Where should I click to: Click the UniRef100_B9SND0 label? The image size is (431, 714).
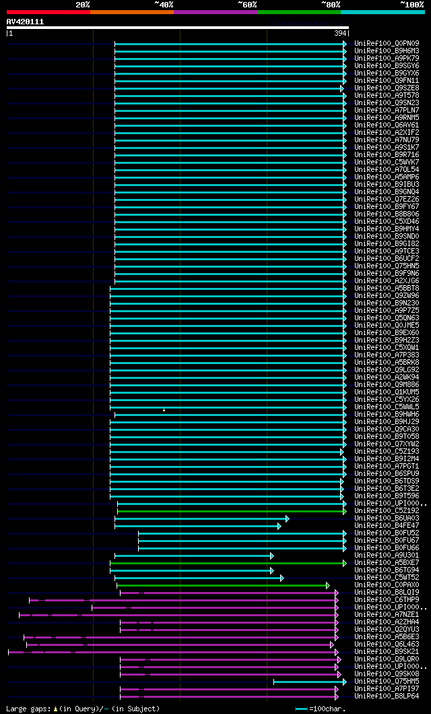click(387, 237)
